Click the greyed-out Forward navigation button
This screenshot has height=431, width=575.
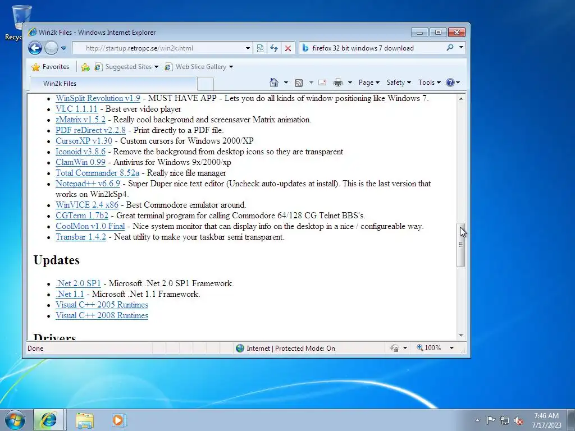click(x=51, y=48)
